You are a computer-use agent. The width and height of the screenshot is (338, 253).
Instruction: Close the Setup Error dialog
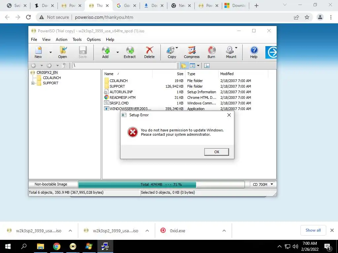click(229, 115)
